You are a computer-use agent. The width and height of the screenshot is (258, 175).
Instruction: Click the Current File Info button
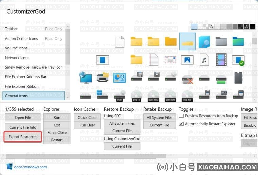(23, 127)
